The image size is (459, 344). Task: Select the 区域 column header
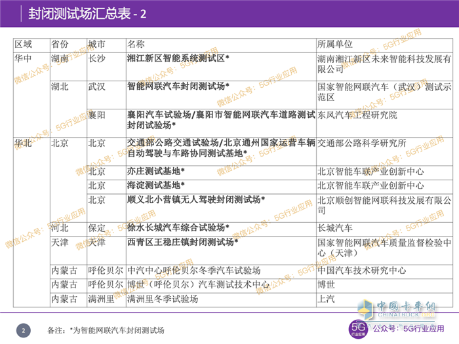31,45
